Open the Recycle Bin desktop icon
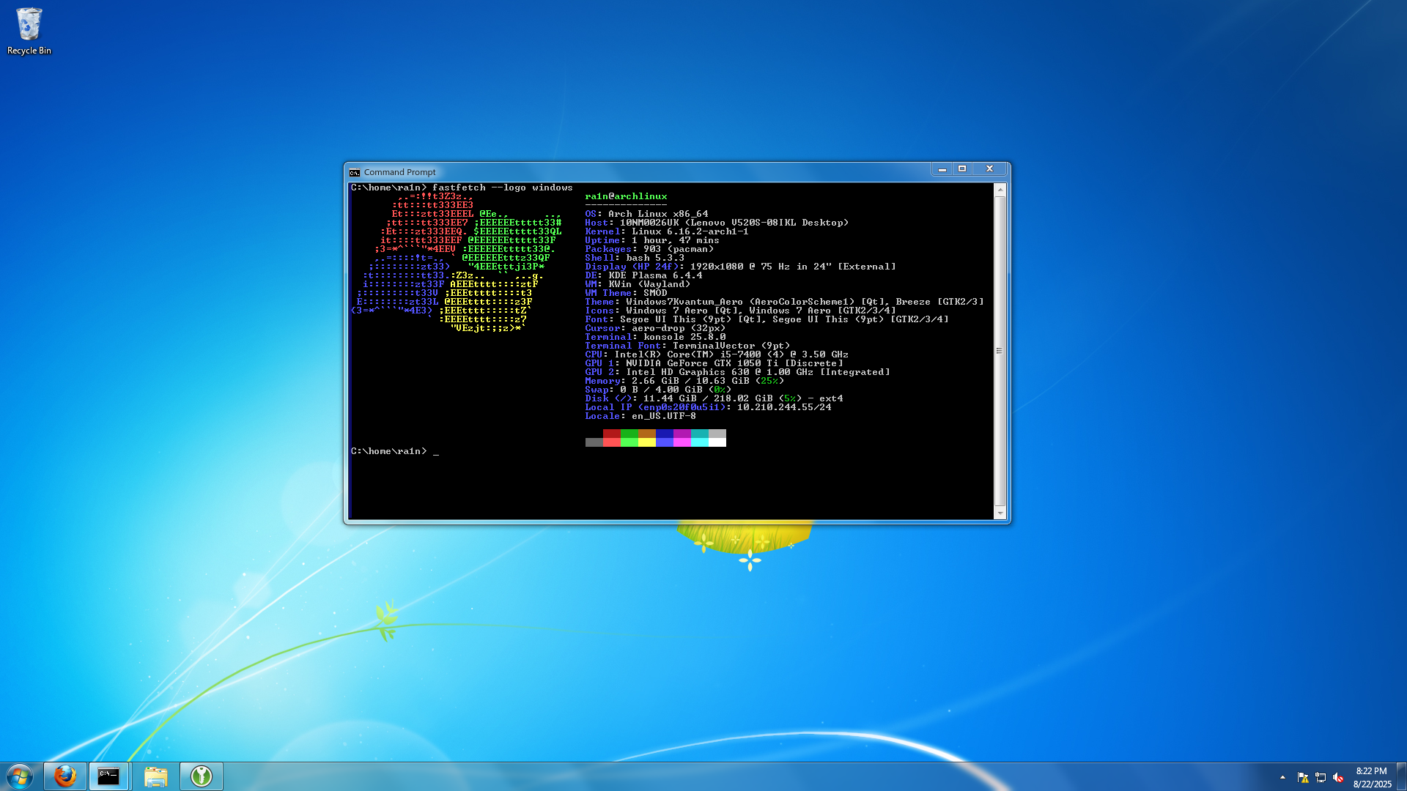This screenshot has height=791, width=1407. pyautogui.click(x=29, y=31)
